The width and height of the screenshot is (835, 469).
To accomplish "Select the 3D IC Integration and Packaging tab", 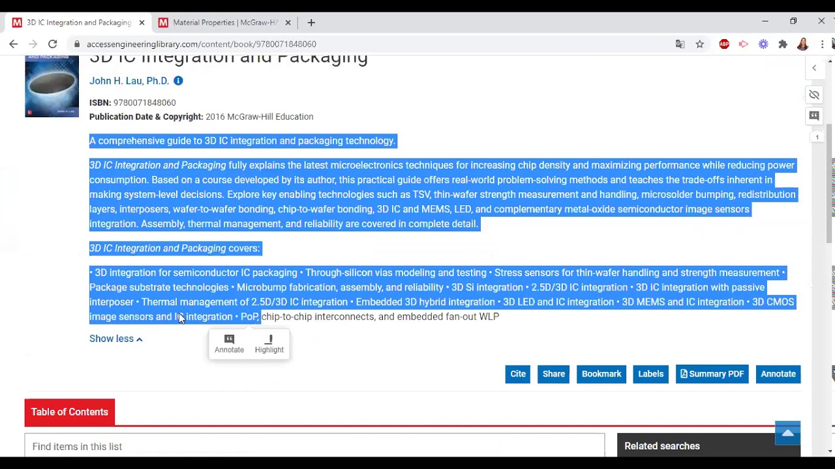I will [x=78, y=23].
